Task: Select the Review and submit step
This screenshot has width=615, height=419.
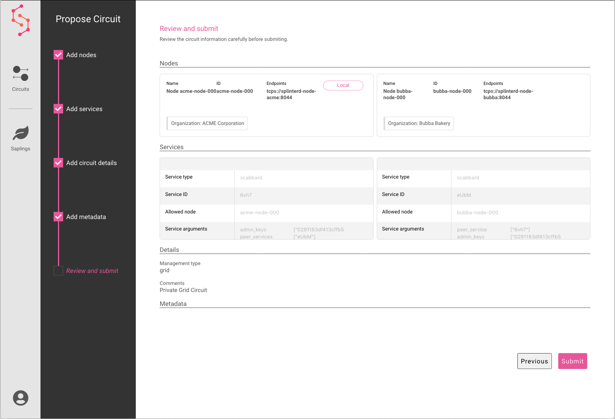Action: [92, 271]
